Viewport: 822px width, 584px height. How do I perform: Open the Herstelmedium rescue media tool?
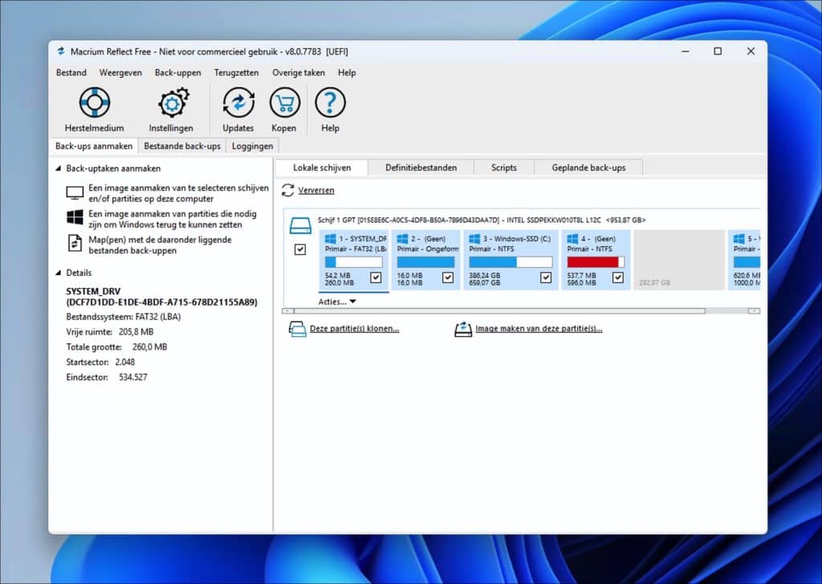tap(94, 103)
